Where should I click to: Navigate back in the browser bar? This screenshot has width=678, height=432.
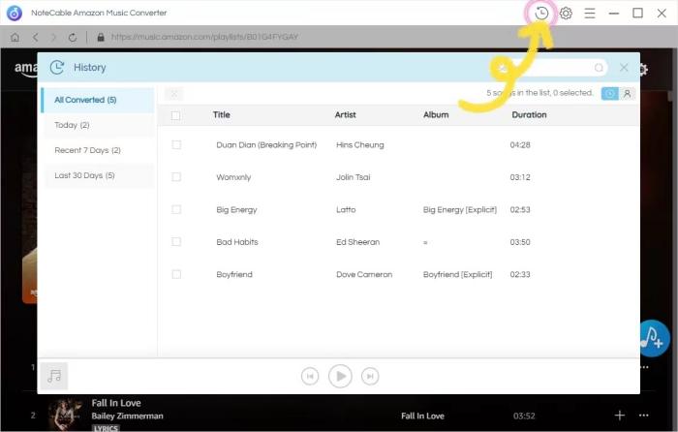[36, 37]
